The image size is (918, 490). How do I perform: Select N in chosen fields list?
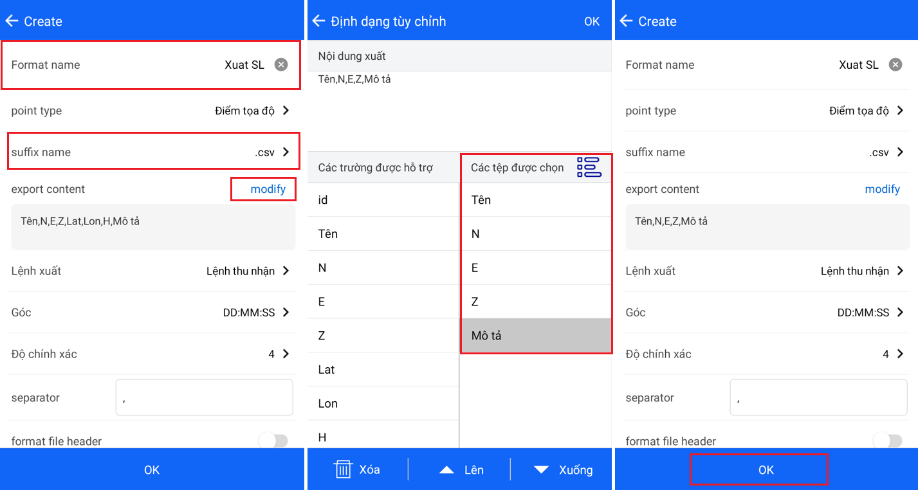(536, 234)
